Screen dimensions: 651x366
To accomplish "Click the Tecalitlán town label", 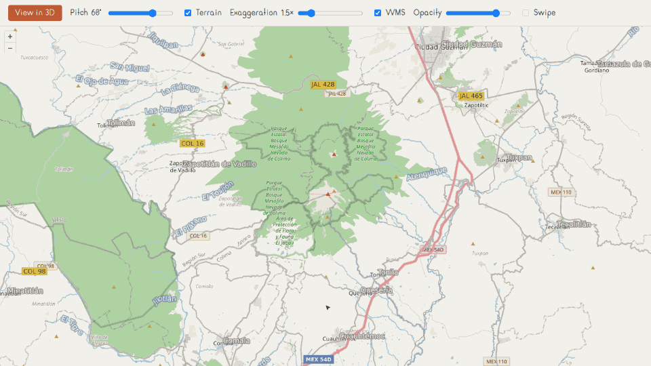I will [574, 224].
